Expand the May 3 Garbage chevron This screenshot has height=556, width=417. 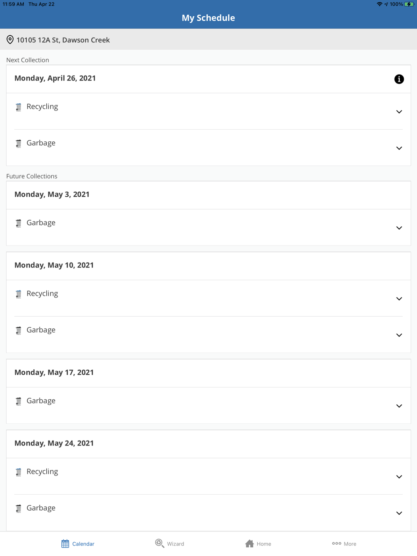pyautogui.click(x=399, y=228)
